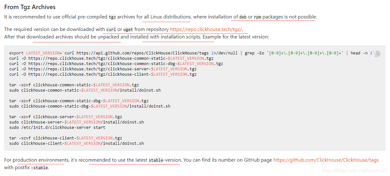Click the "export LATEST_VERSION=" code line
Screen dimensions: 390x176
coord(192,53)
